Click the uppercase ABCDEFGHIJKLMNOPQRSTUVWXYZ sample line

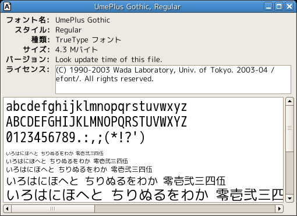(97, 121)
